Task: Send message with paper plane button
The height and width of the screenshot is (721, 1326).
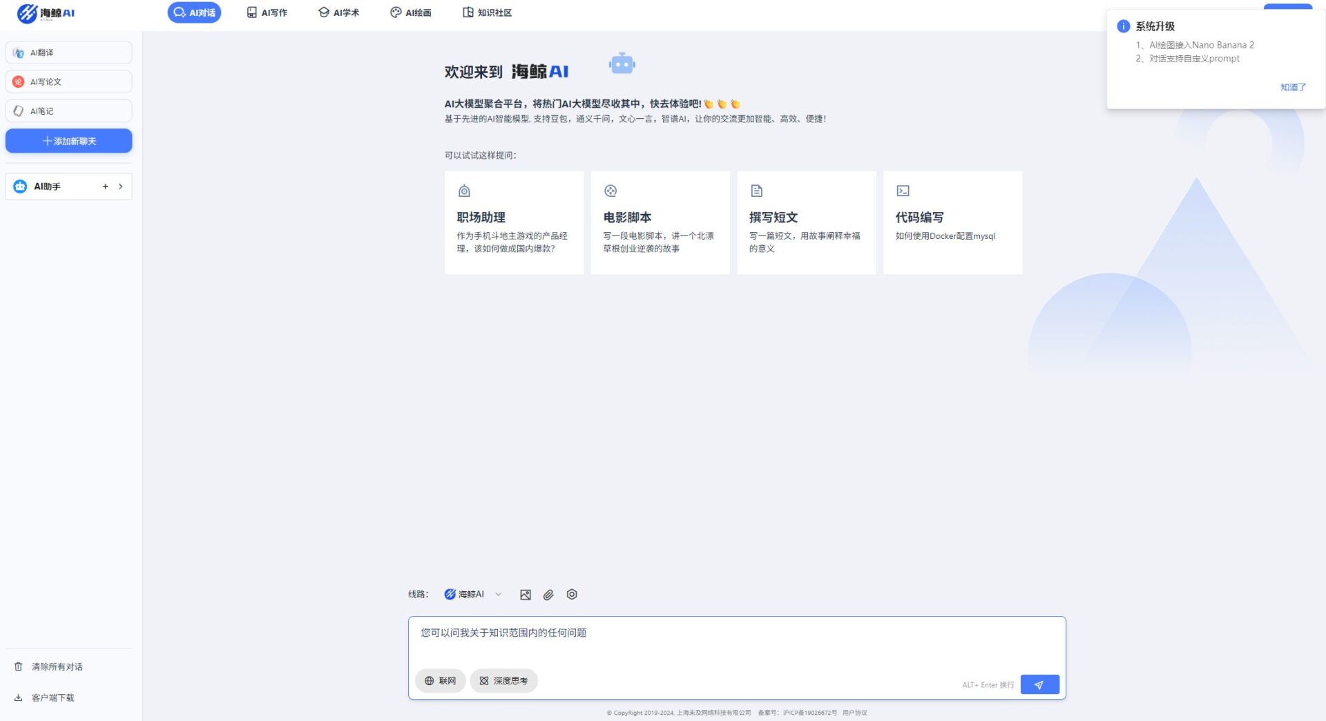Action: tap(1039, 684)
